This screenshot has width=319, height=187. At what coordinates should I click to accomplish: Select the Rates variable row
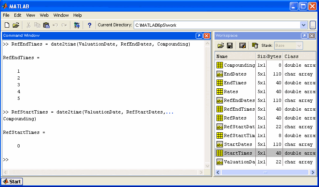tap(265, 92)
